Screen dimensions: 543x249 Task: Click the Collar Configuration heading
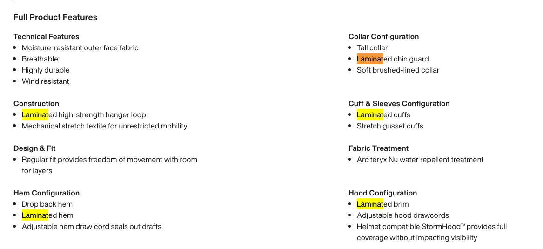click(383, 37)
